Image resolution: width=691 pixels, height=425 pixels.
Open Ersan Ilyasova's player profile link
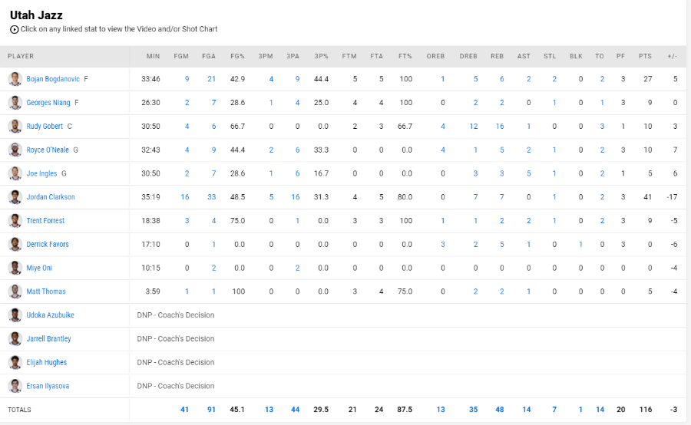pyautogui.click(x=48, y=386)
